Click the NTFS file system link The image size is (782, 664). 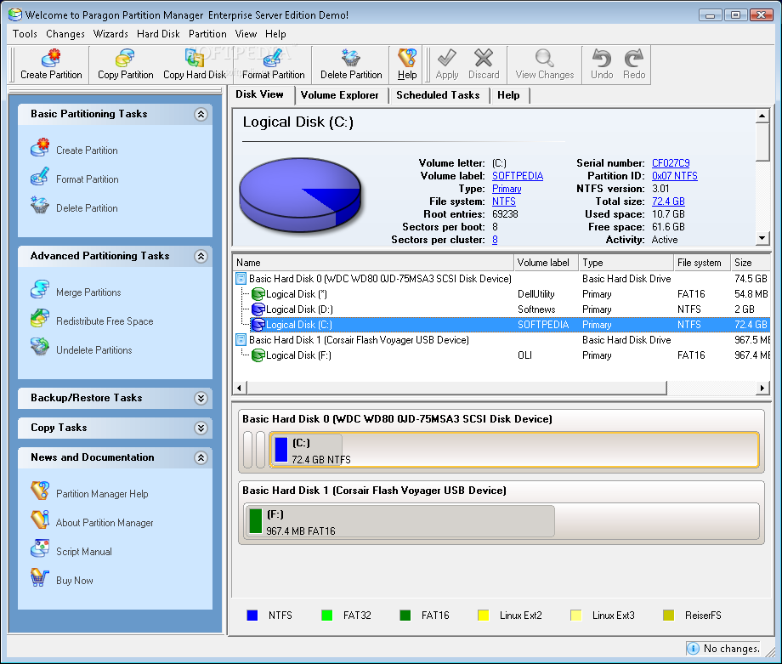point(504,201)
